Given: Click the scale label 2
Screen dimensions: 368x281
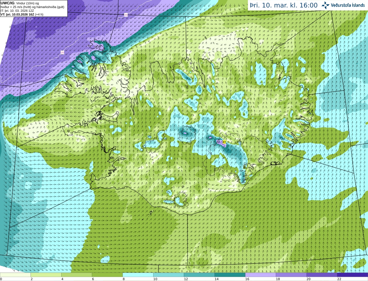Looking at the screenshot, I should point(32,279).
